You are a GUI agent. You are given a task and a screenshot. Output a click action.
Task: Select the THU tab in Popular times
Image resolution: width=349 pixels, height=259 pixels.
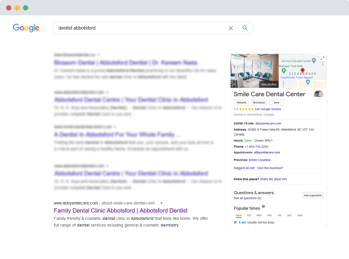tap(269, 215)
